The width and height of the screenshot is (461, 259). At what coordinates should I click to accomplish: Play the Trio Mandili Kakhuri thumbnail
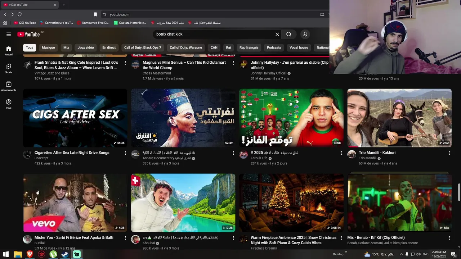point(399,118)
